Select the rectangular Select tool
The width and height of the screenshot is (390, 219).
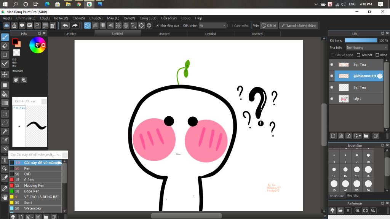(x=5, y=114)
